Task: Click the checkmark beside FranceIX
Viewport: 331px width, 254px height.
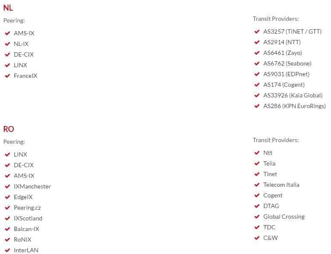Action: (7, 76)
